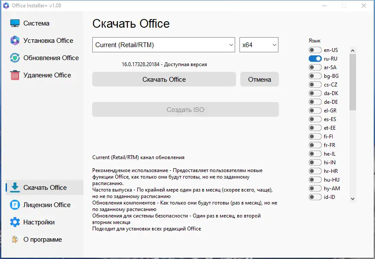Click the Office Installer+ title bar logo
This screenshot has height=259, width=375.
coord(6,6)
